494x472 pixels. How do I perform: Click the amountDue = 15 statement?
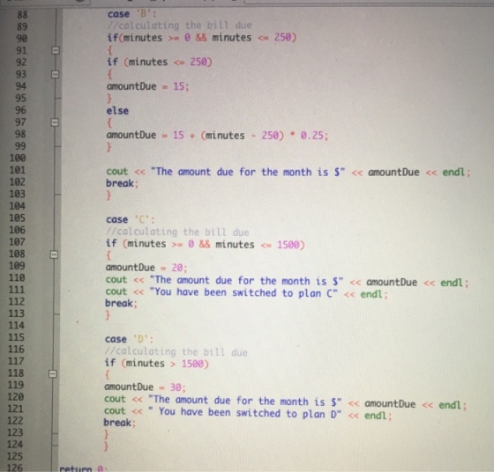coord(148,86)
